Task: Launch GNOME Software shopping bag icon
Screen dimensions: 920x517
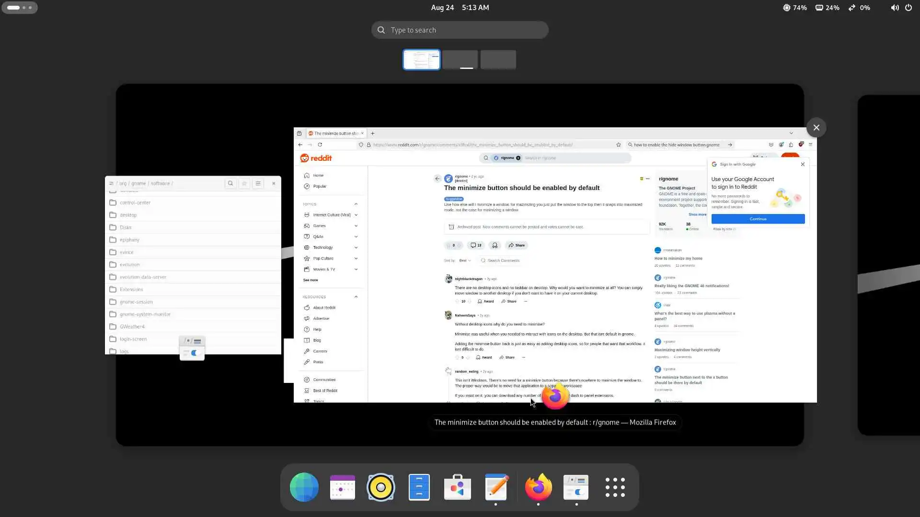Action: click(457, 487)
